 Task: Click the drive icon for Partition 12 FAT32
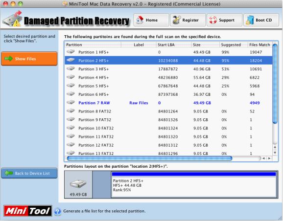[x=71, y=145]
